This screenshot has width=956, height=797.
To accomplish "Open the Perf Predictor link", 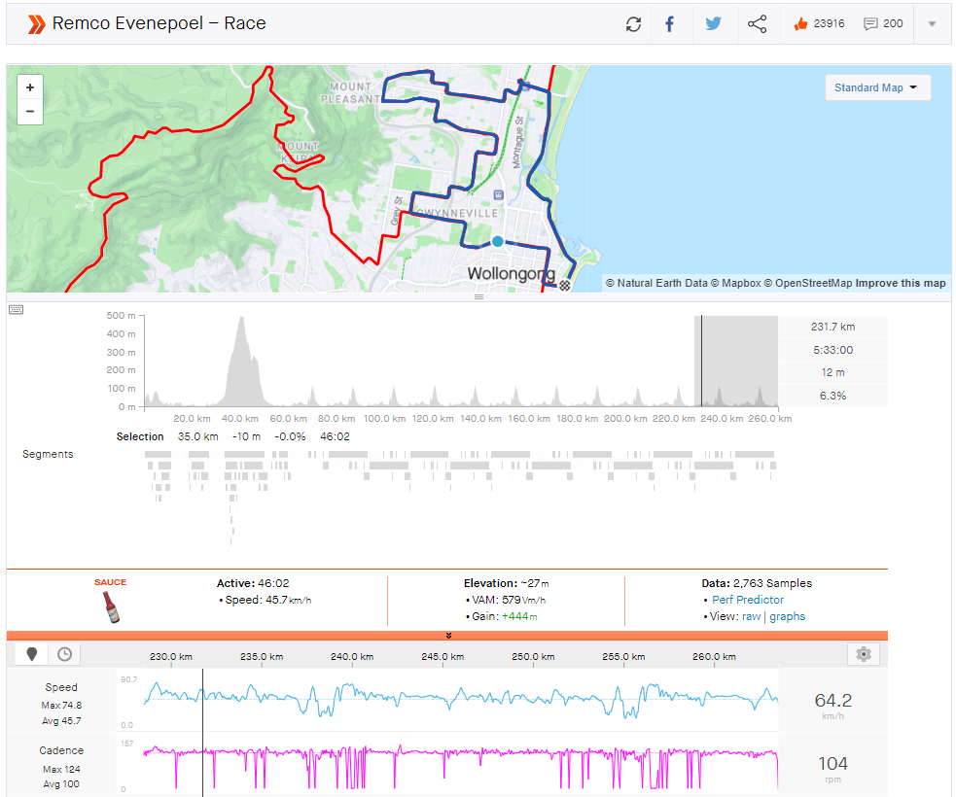I will tap(747, 600).
